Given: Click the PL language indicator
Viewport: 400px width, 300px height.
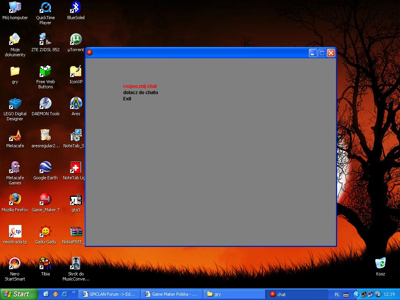Looking at the screenshot, I should 337,295.
